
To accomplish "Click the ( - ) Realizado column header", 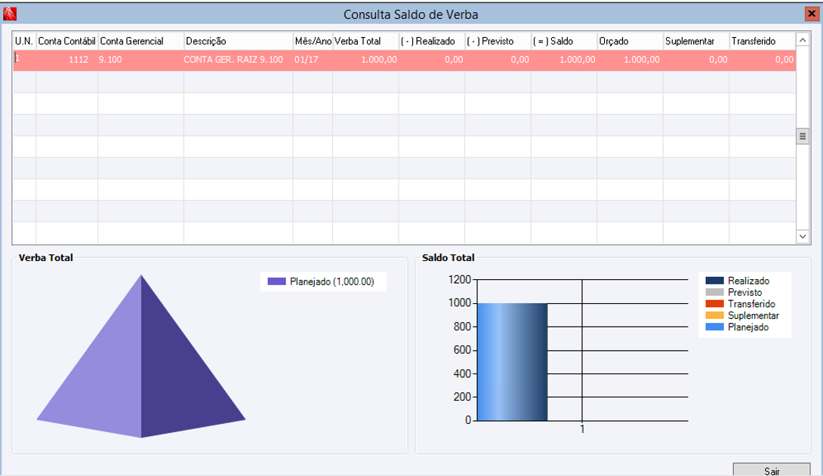I will tap(431, 41).
